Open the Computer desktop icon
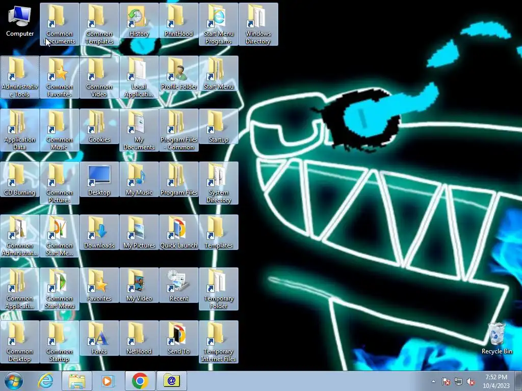The height and width of the screenshot is (391, 522). tap(20, 20)
